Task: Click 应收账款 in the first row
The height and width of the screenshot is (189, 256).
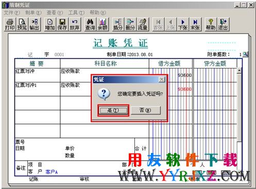Action: pos(70,71)
